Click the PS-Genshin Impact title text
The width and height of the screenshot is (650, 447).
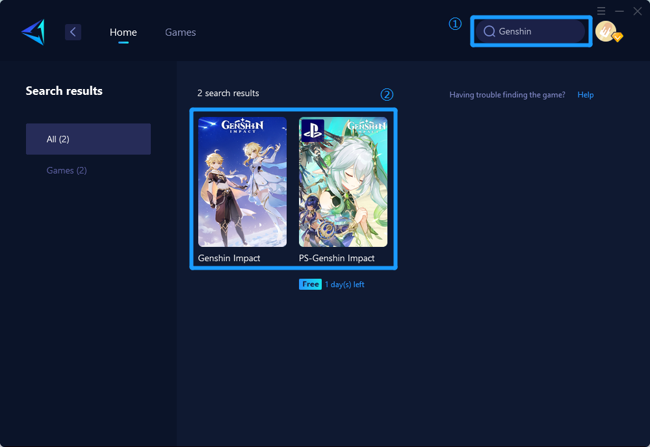(x=337, y=258)
